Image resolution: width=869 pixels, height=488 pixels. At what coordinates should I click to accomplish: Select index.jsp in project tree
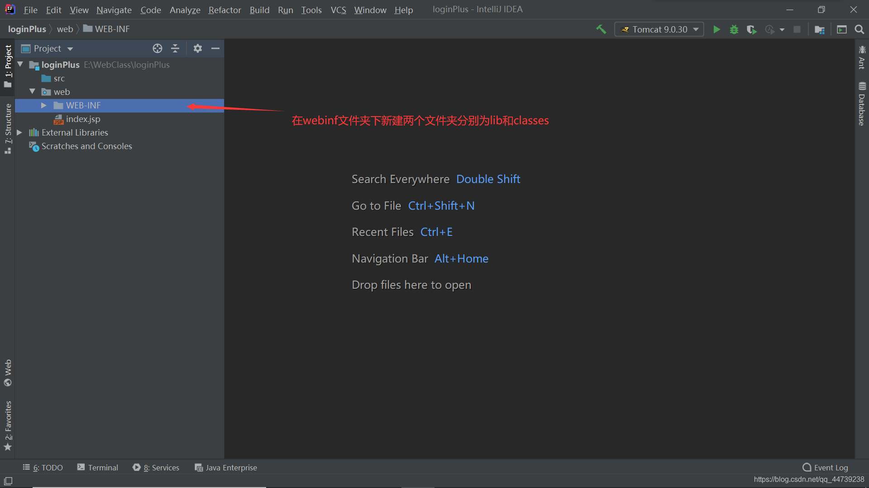pyautogui.click(x=83, y=119)
